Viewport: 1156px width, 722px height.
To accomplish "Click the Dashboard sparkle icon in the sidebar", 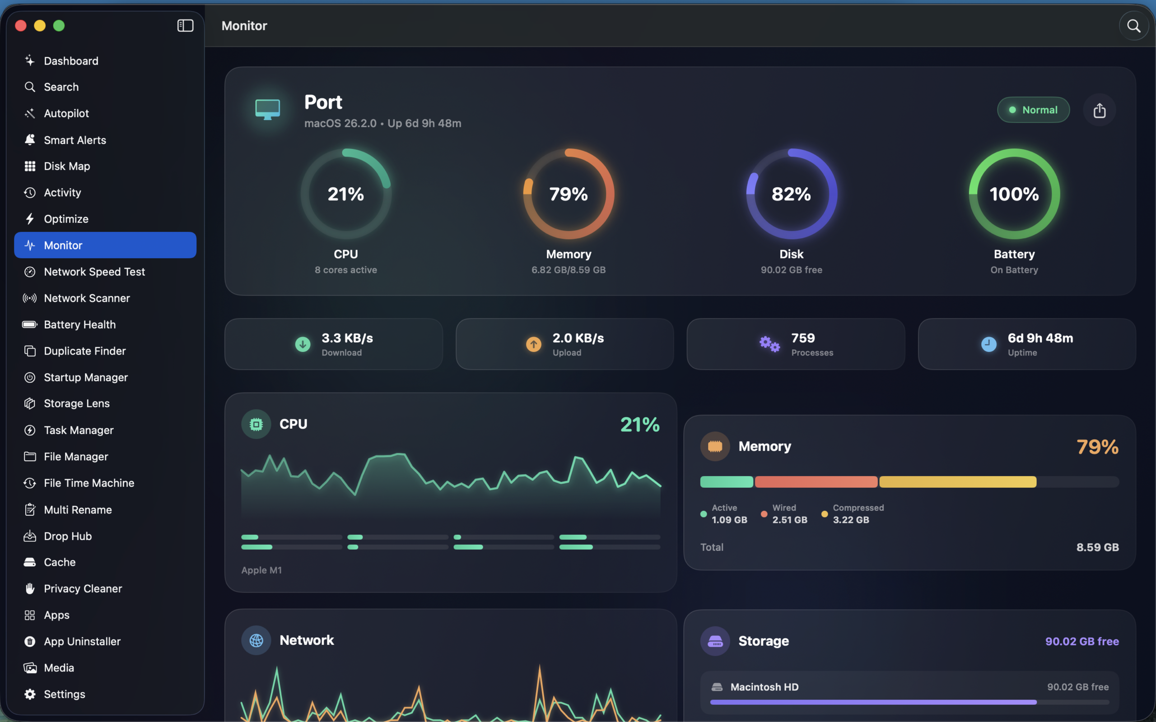I will coord(30,60).
